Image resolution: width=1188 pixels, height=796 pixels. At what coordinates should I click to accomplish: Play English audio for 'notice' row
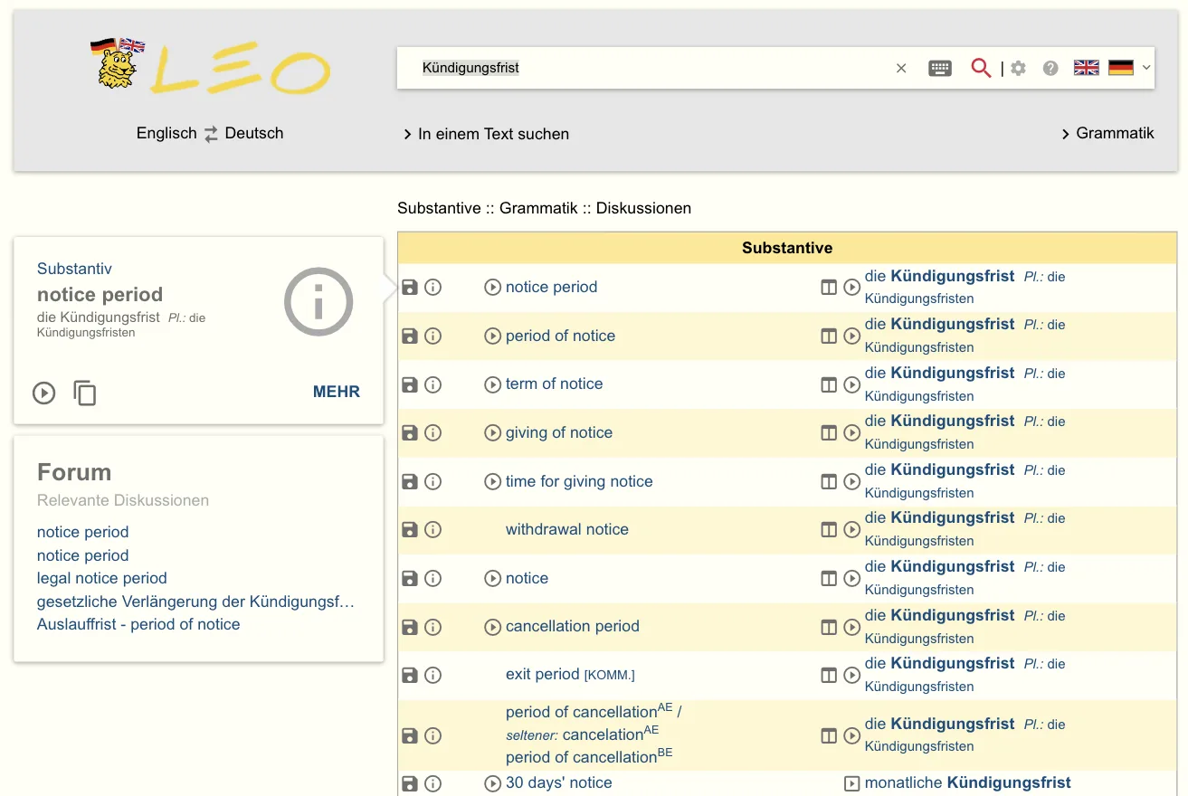tap(492, 578)
